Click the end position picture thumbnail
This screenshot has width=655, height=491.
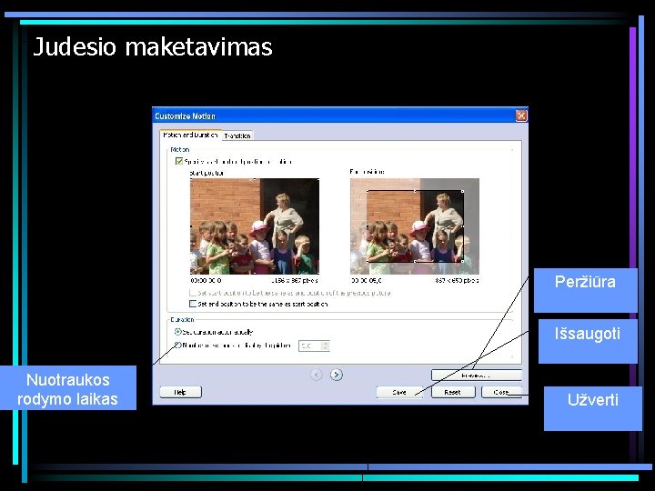pos(415,226)
